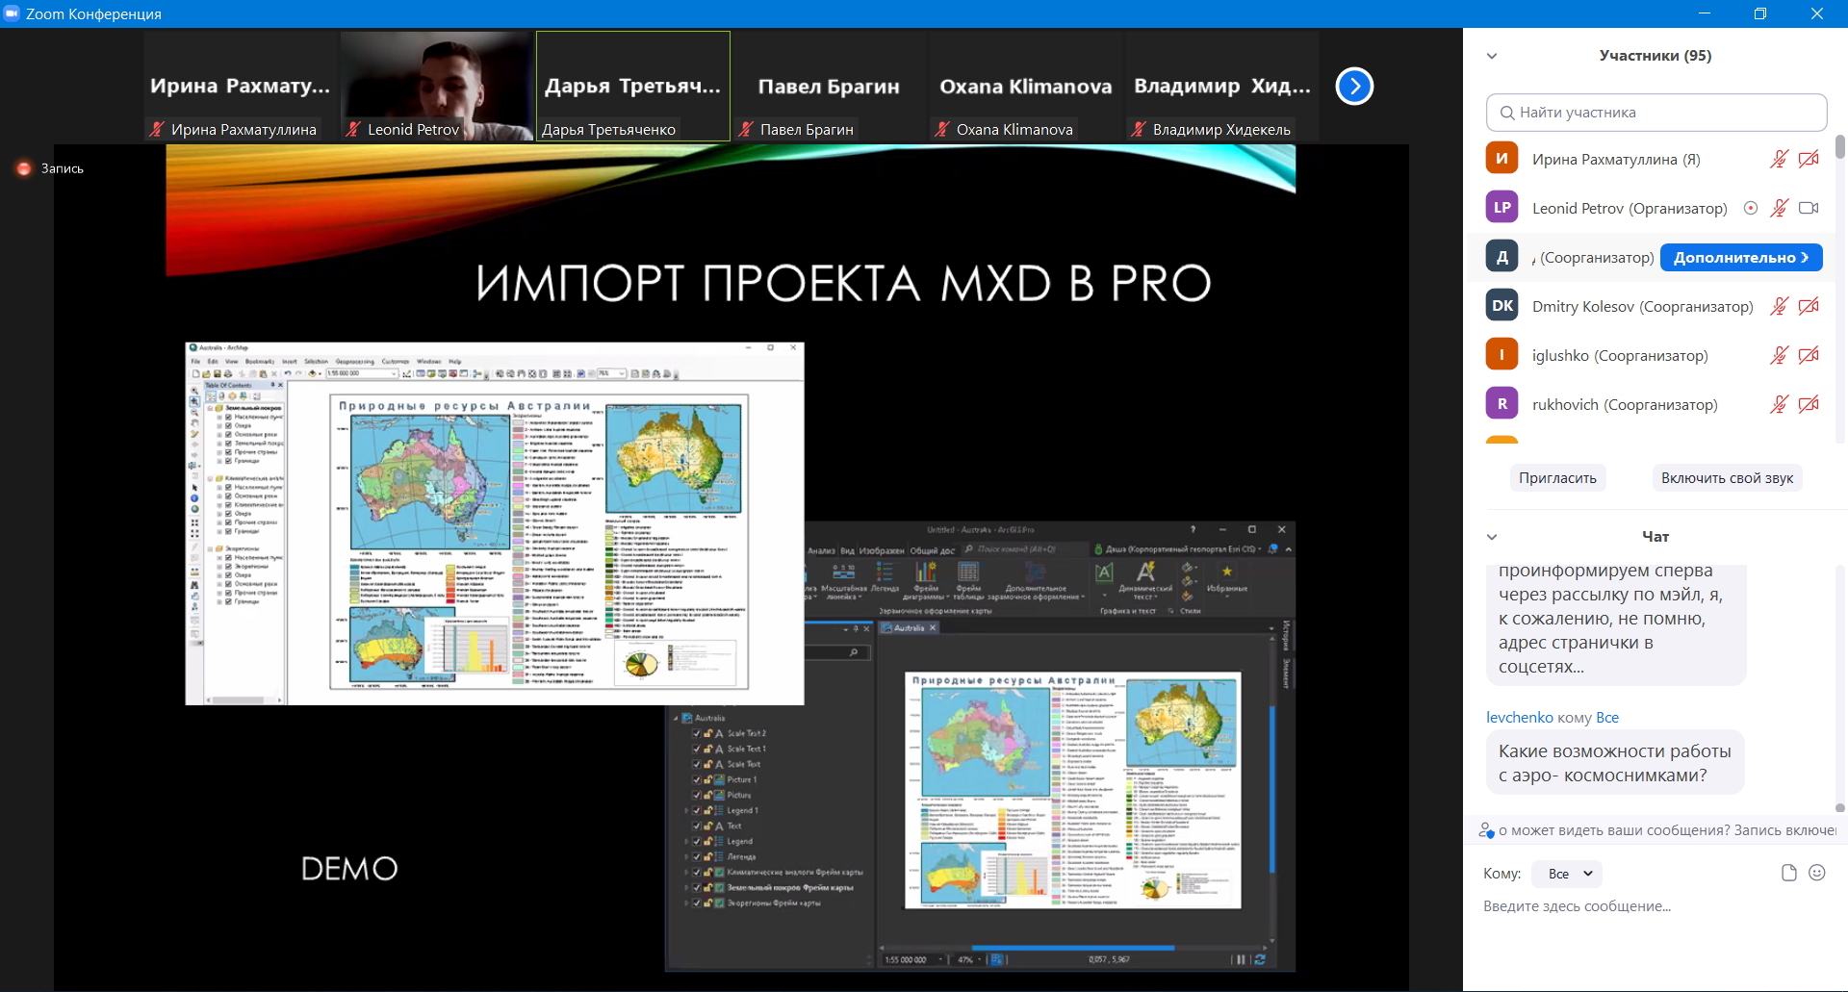Collapse the Участники panel chevron
The height and width of the screenshot is (992, 1848).
[x=1492, y=56]
